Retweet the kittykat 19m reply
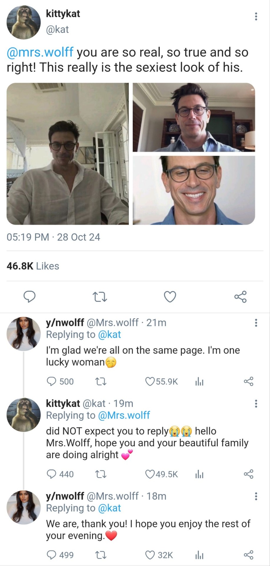270x566 pixels. click(101, 474)
